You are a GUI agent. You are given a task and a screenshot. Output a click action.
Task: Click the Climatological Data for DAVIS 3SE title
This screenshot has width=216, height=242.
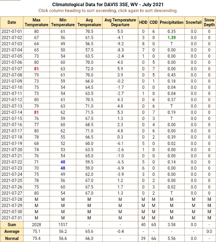108,4
